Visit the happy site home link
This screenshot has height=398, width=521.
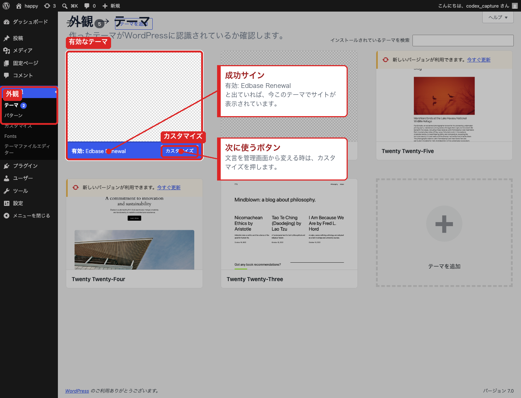27,6
